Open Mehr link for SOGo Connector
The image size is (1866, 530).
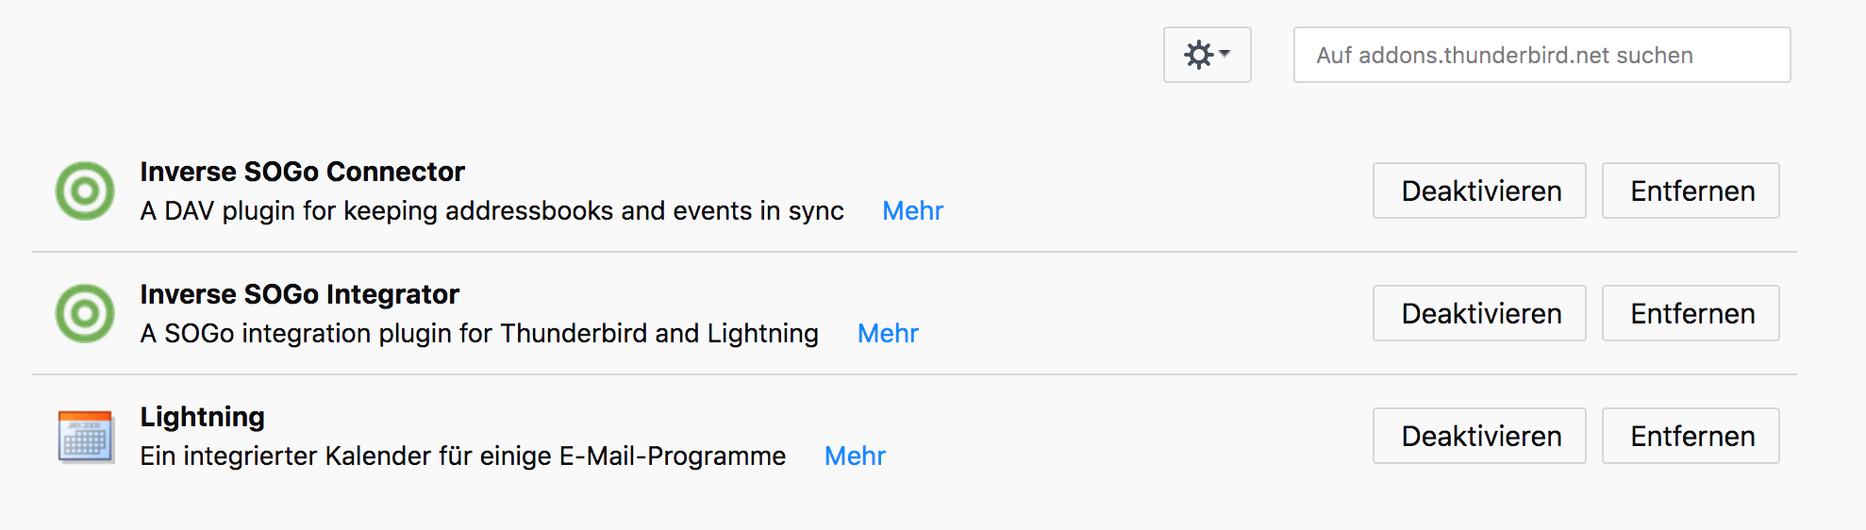click(912, 211)
